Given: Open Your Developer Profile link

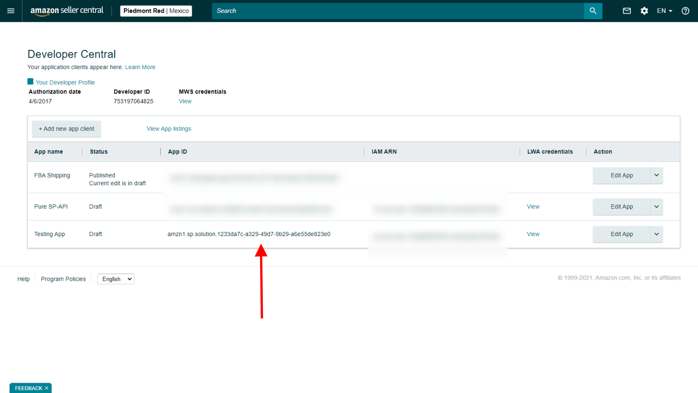Looking at the screenshot, I should tap(65, 82).
